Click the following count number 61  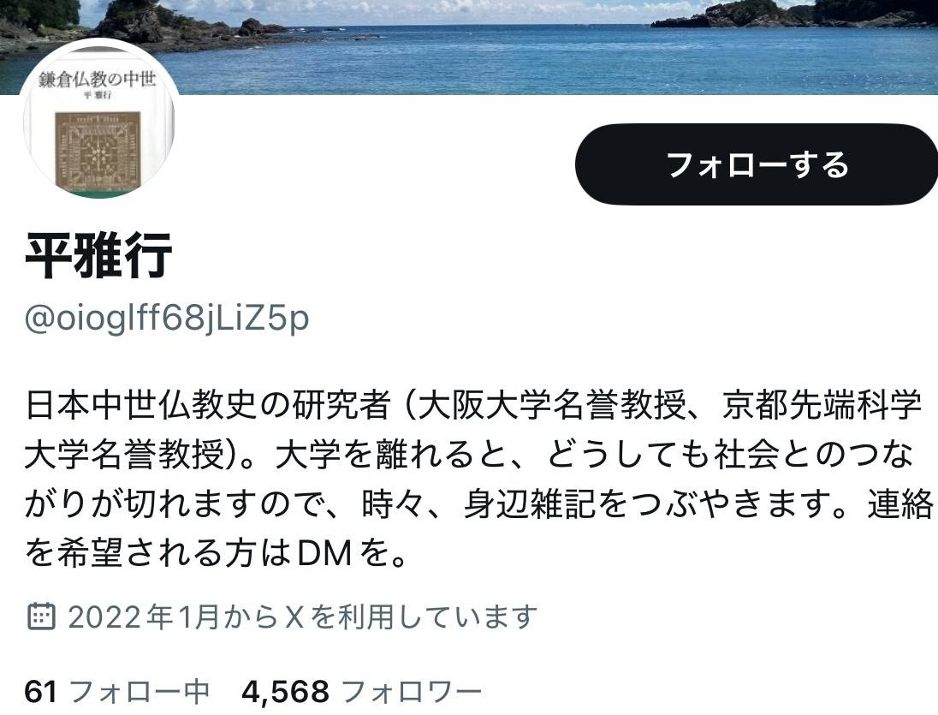(x=41, y=692)
